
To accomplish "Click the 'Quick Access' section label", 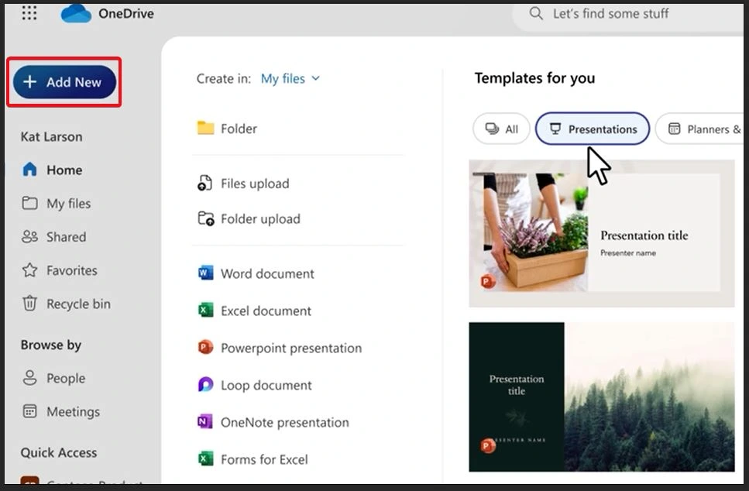I will [x=59, y=453].
